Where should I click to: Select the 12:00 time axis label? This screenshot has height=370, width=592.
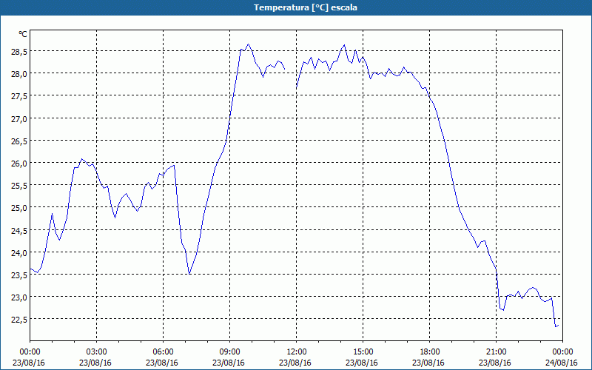pos(297,352)
